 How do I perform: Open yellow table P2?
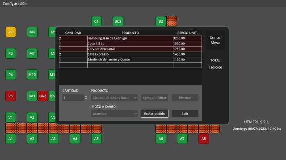tap(11, 32)
